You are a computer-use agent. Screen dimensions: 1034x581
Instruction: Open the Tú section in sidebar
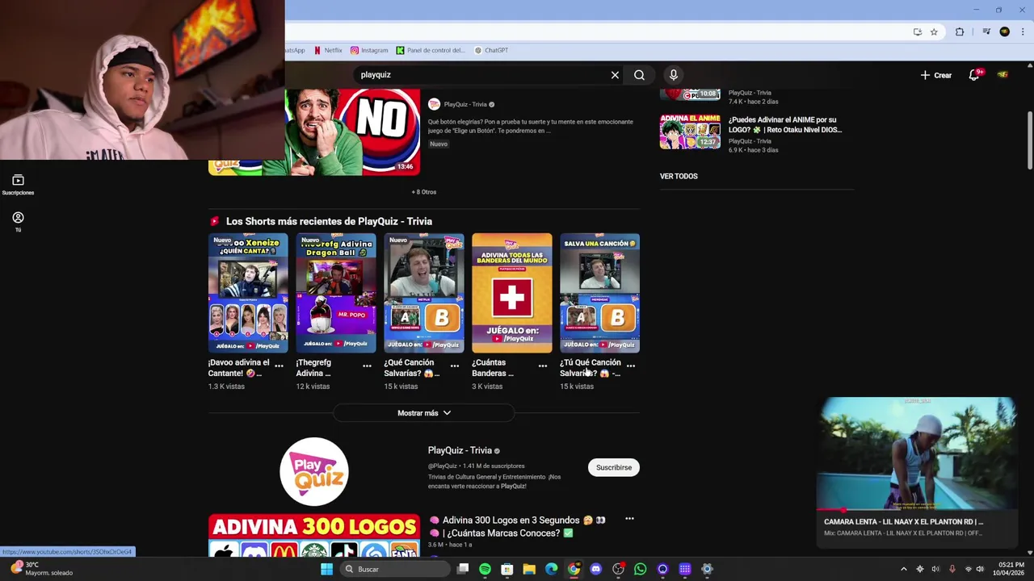pos(18,222)
